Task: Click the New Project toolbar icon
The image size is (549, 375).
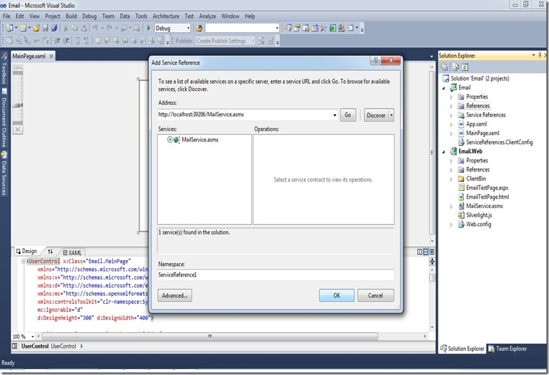Action: point(10,28)
